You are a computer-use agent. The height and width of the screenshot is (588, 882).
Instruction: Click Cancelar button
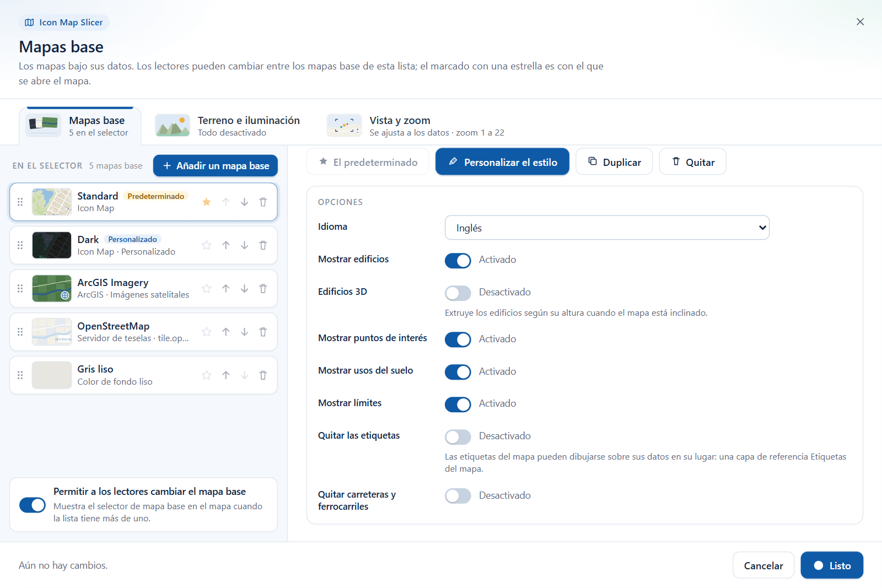pyautogui.click(x=763, y=565)
